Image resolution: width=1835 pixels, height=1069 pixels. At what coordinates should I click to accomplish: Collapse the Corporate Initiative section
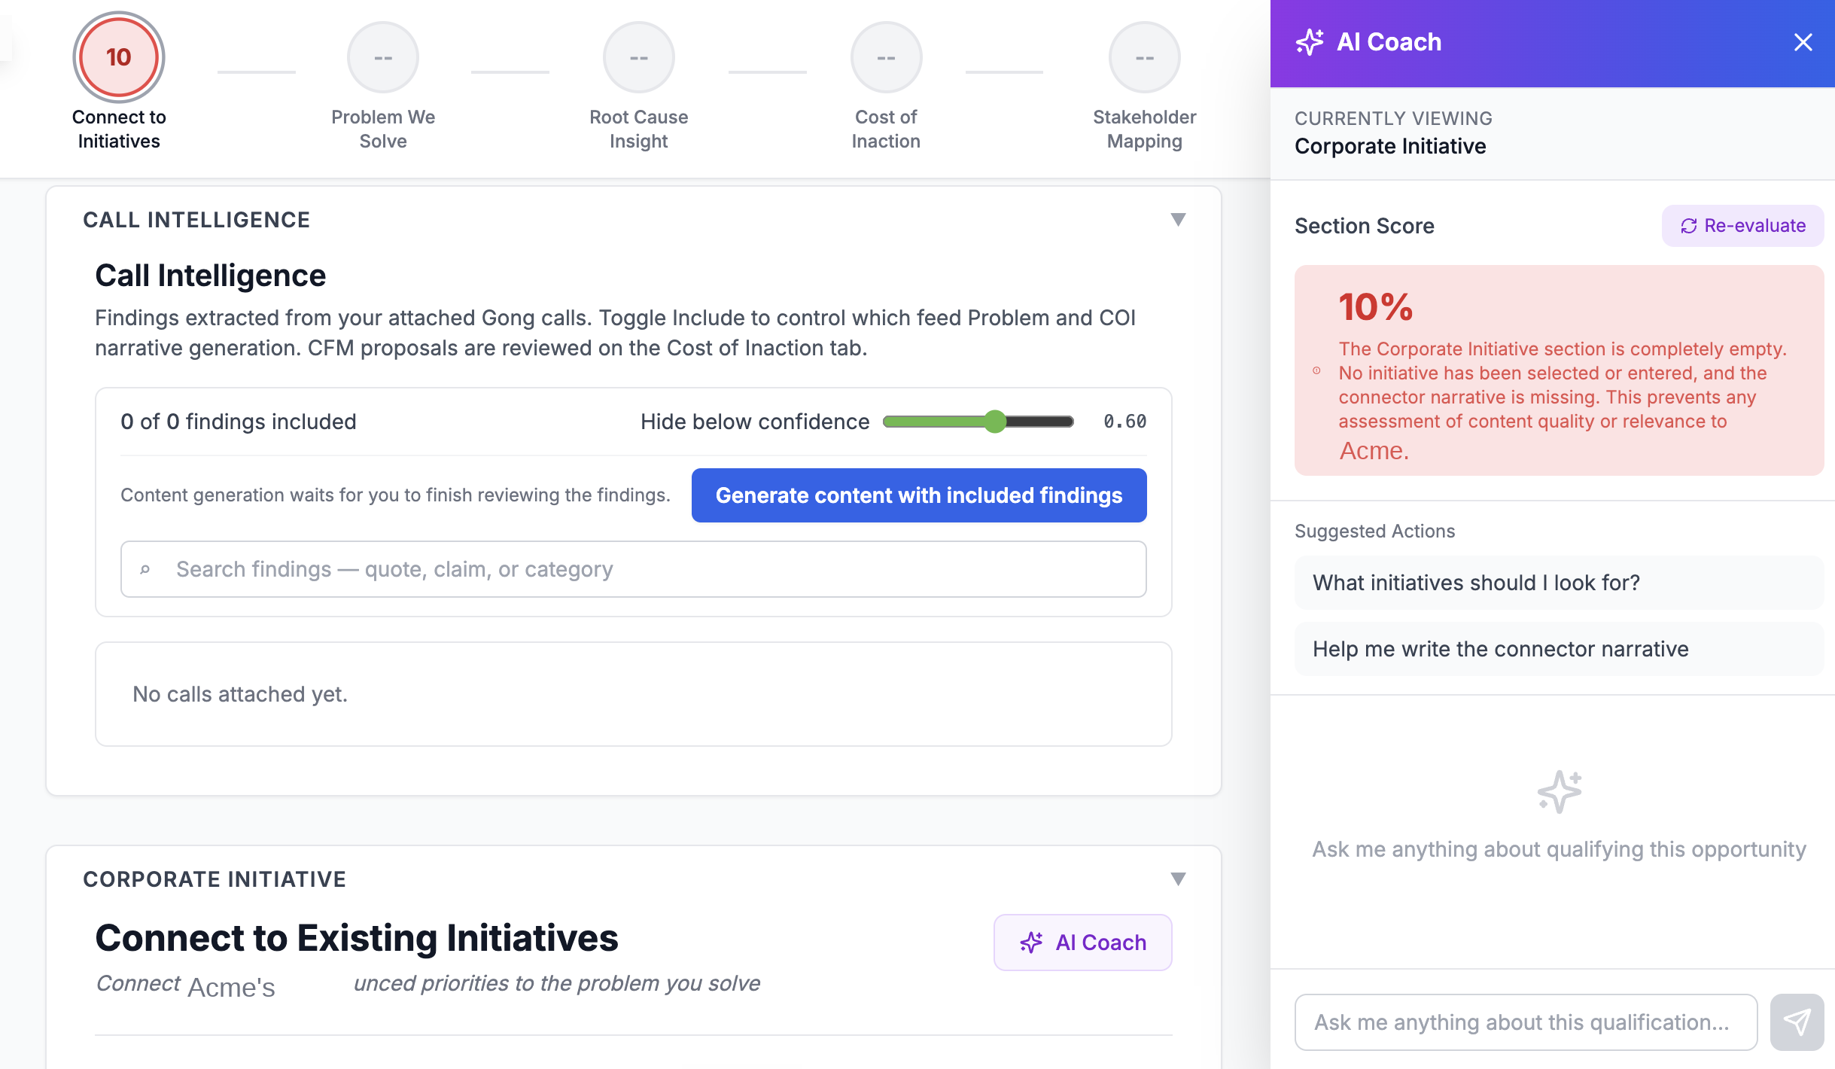[x=1178, y=879]
